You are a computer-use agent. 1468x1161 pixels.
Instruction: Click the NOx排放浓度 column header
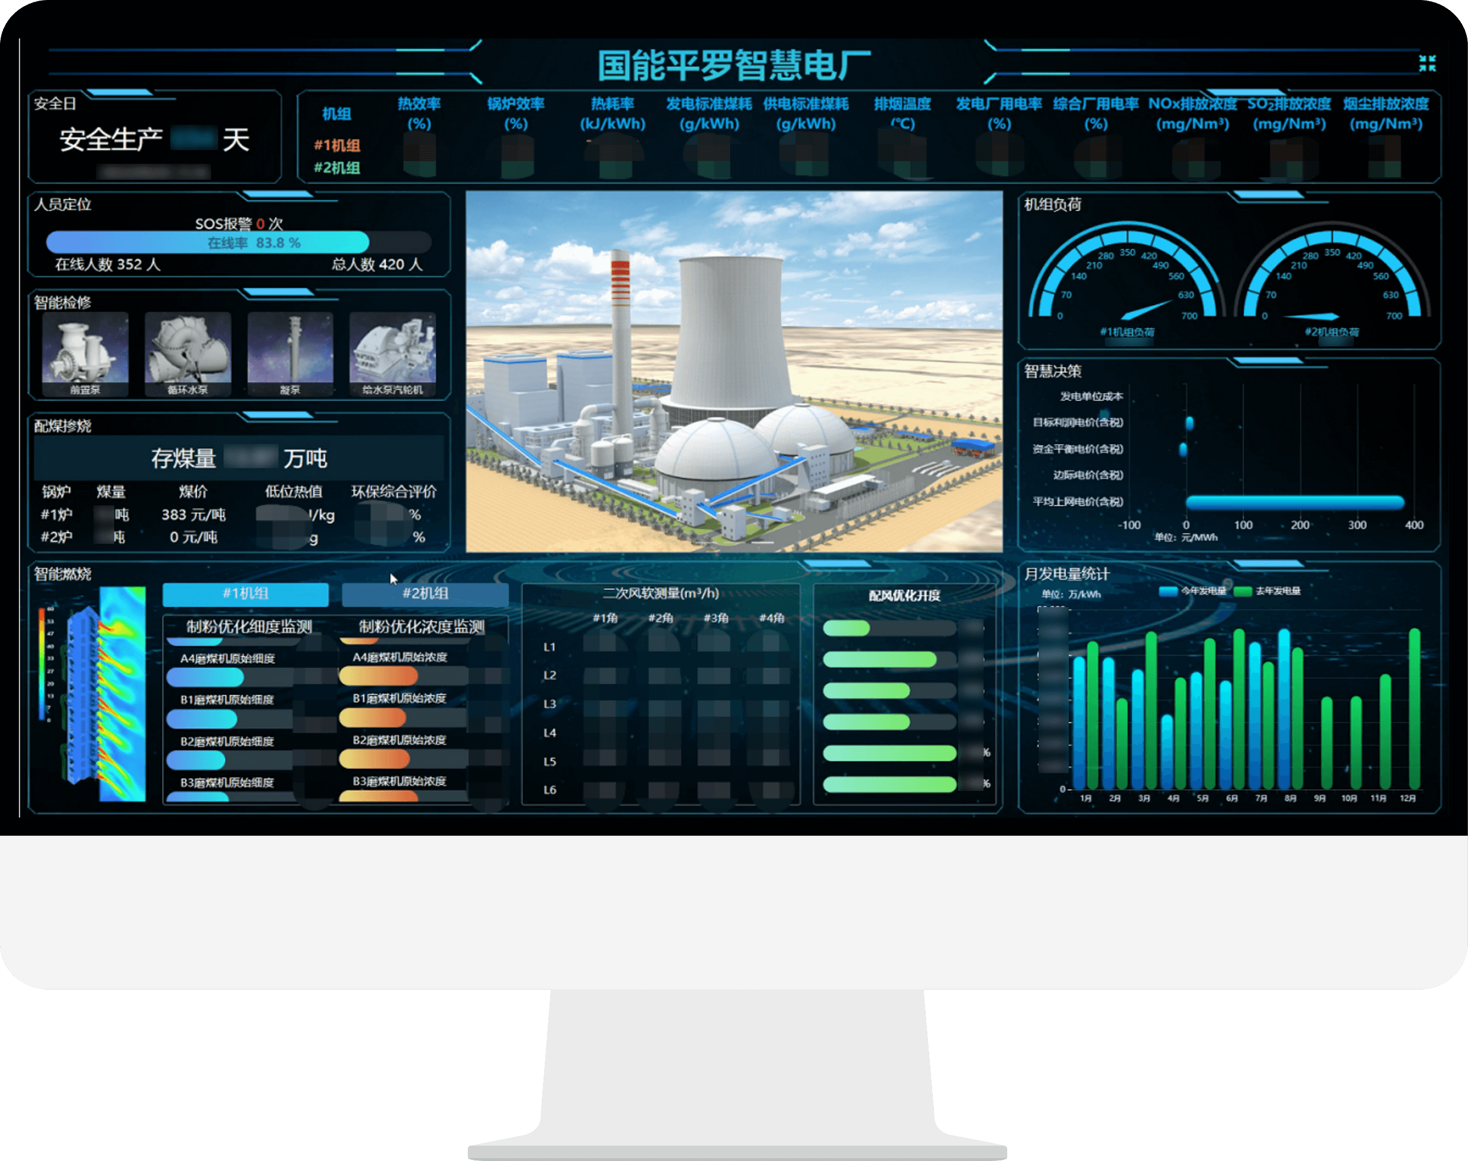tap(1192, 113)
